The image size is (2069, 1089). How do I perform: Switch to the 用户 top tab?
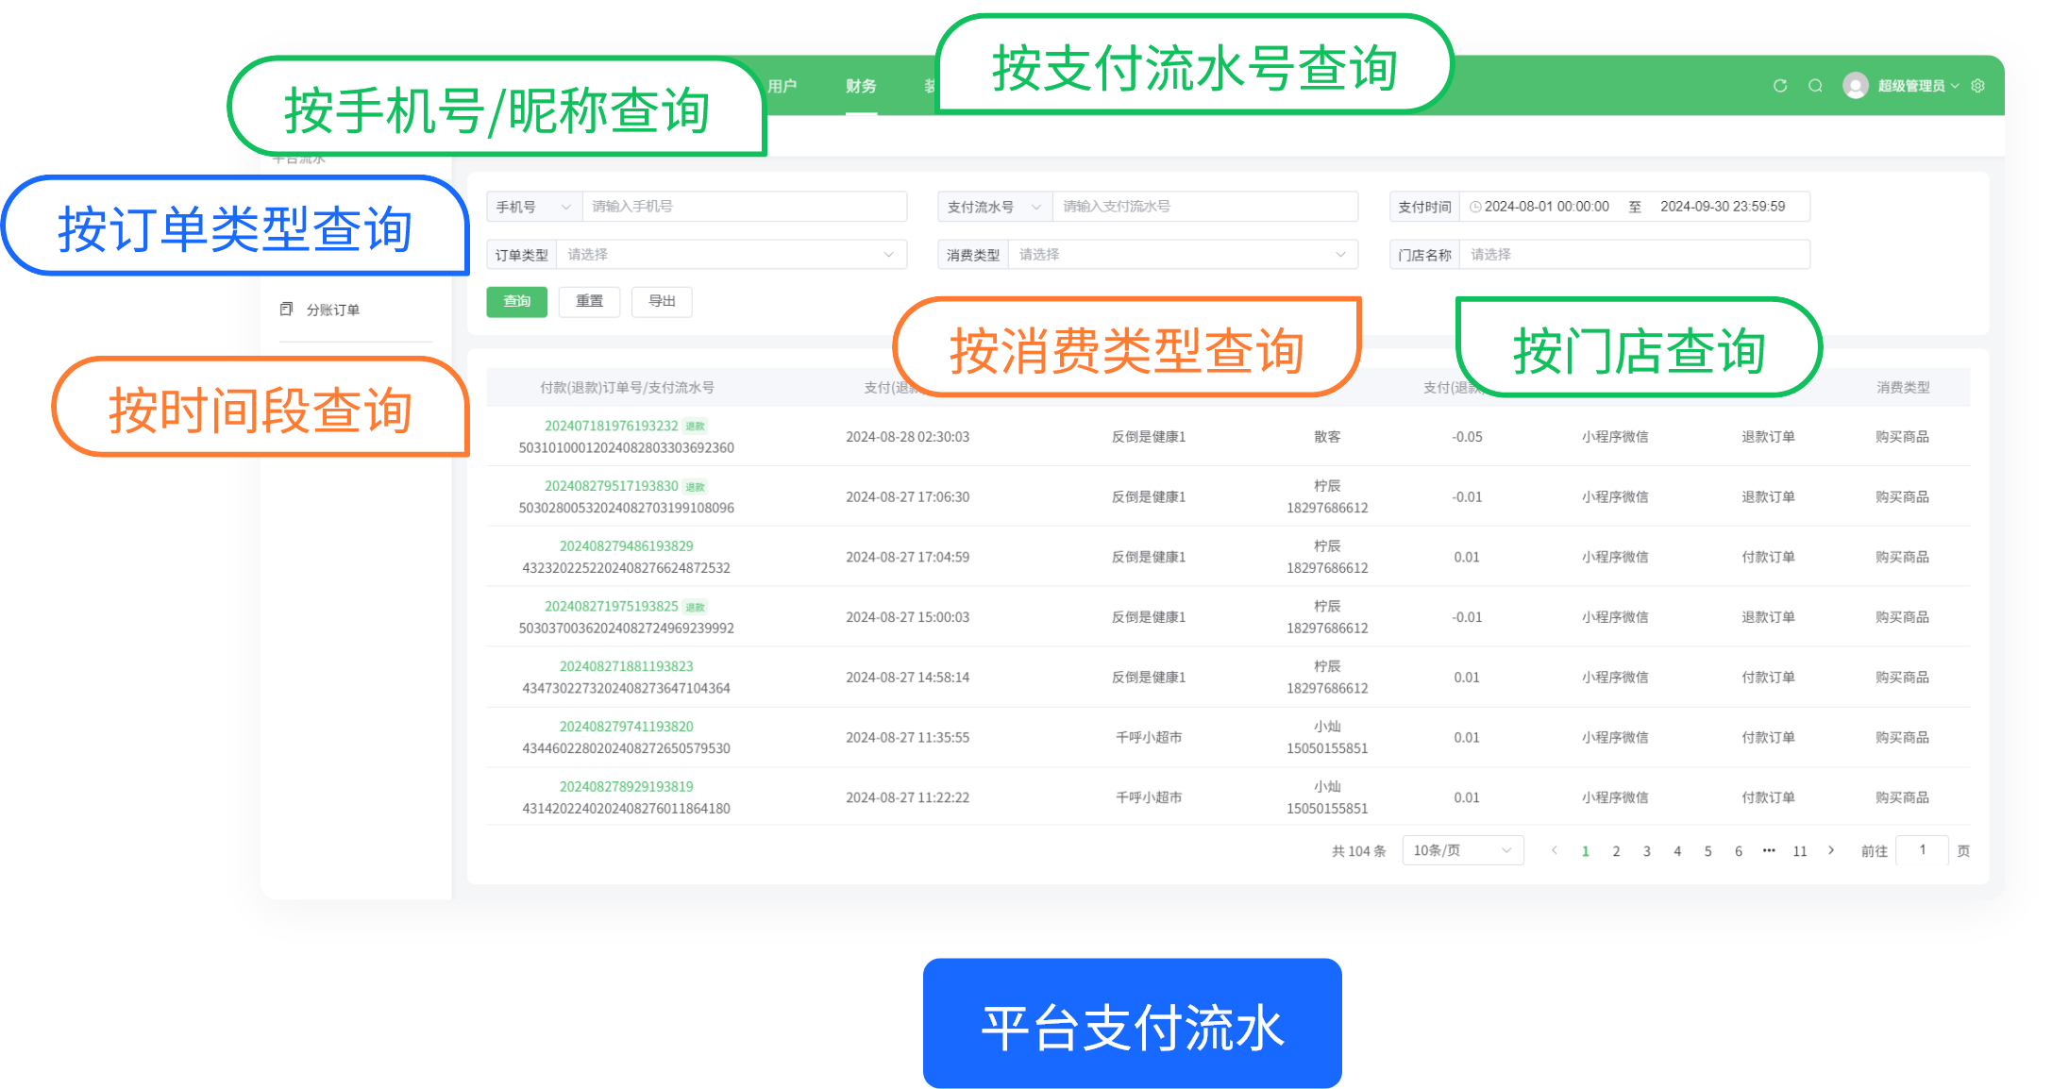782,86
